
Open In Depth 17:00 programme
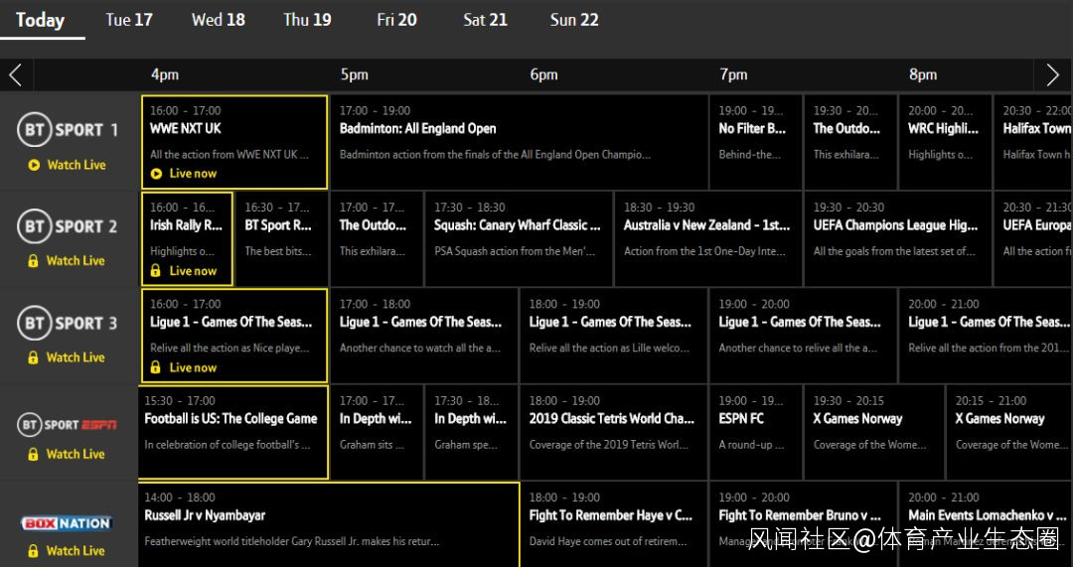click(378, 432)
